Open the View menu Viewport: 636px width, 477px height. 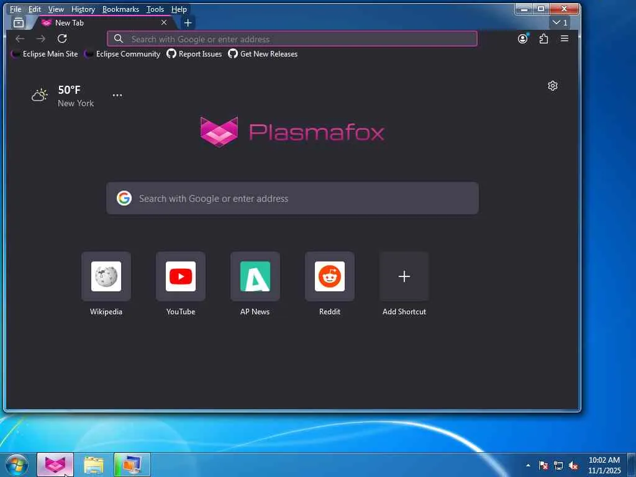pyautogui.click(x=56, y=9)
